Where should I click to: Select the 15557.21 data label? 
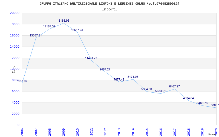point(36,36)
